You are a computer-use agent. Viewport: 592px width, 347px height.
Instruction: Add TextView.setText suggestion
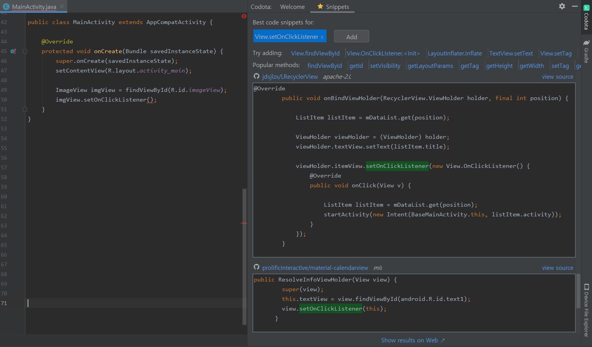tap(511, 54)
